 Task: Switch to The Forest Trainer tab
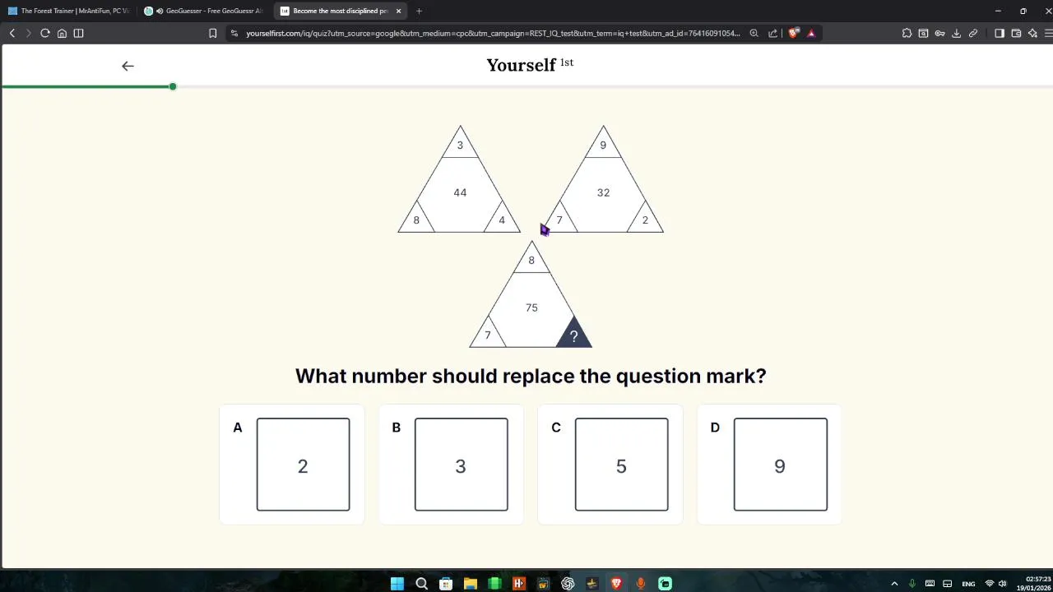(68, 11)
